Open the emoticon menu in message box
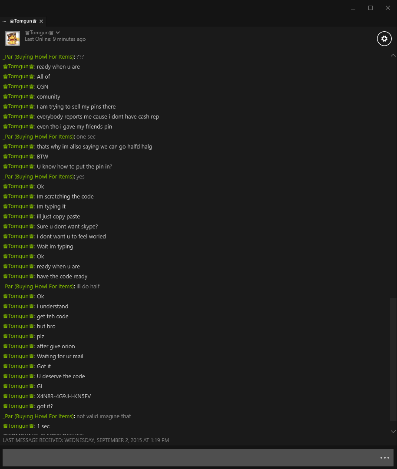The height and width of the screenshot is (469, 397). (x=385, y=458)
